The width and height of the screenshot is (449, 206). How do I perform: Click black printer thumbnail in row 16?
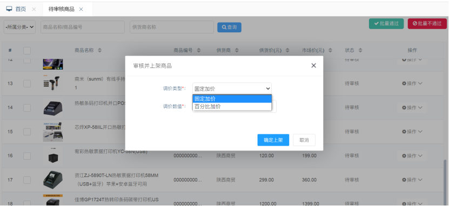[53, 156]
